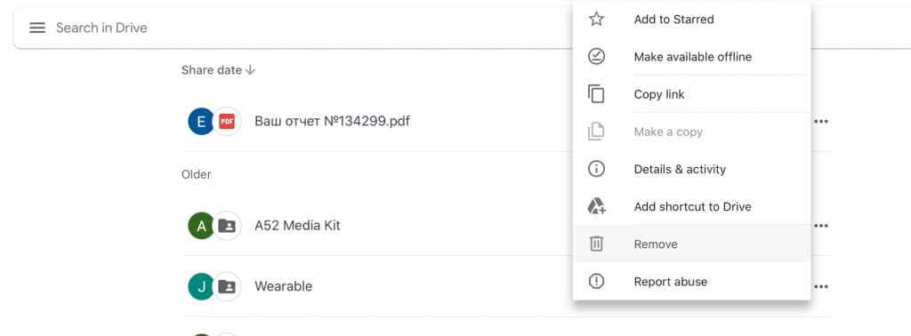Toggle Share date sort direction arrow
Image resolution: width=911 pixels, height=336 pixels.
[250, 70]
